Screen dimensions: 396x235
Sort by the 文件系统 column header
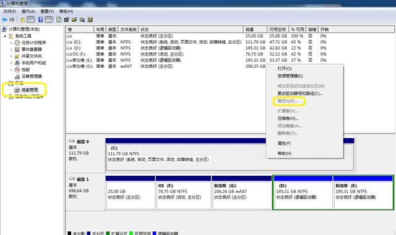tap(128, 30)
